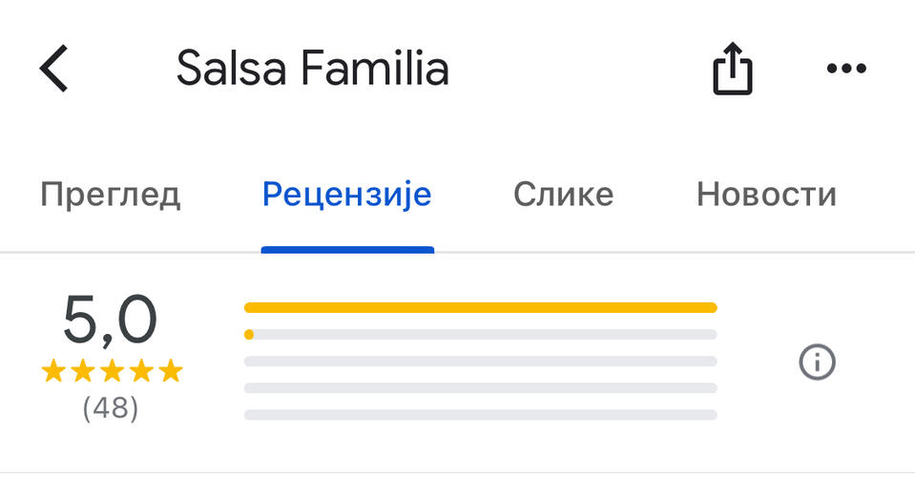Click the 5,0 average rating score
The image size is (915, 477).
tap(110, 321)
